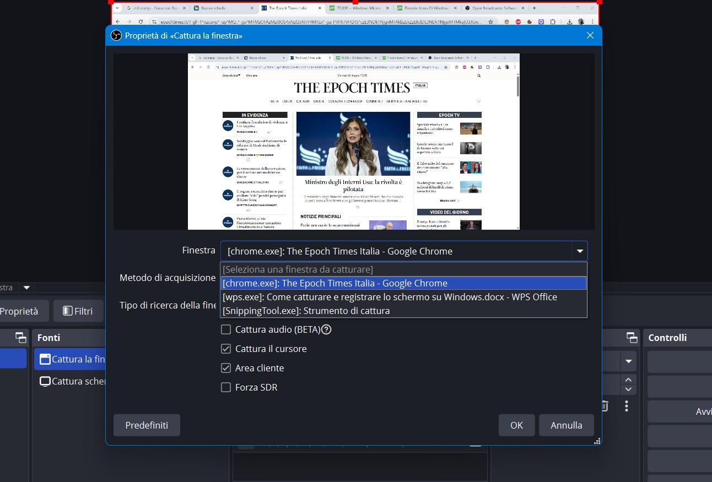Click the OBS logo in dialog title bar
Viewport: 712px width, 482px height.
click(116, 35)
